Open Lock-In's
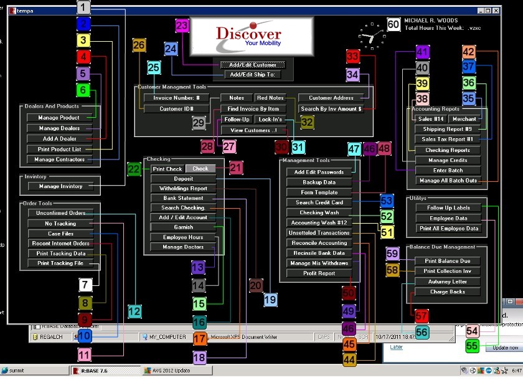This screenshot has width=523, height=380. [x=270, y=120]
